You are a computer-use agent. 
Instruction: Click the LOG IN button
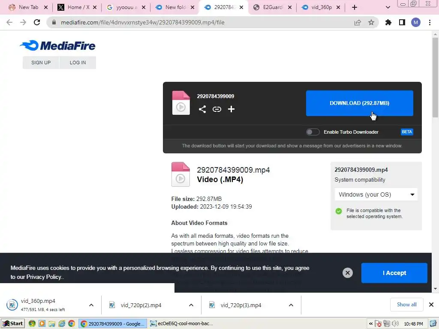[x=78, y=63]
